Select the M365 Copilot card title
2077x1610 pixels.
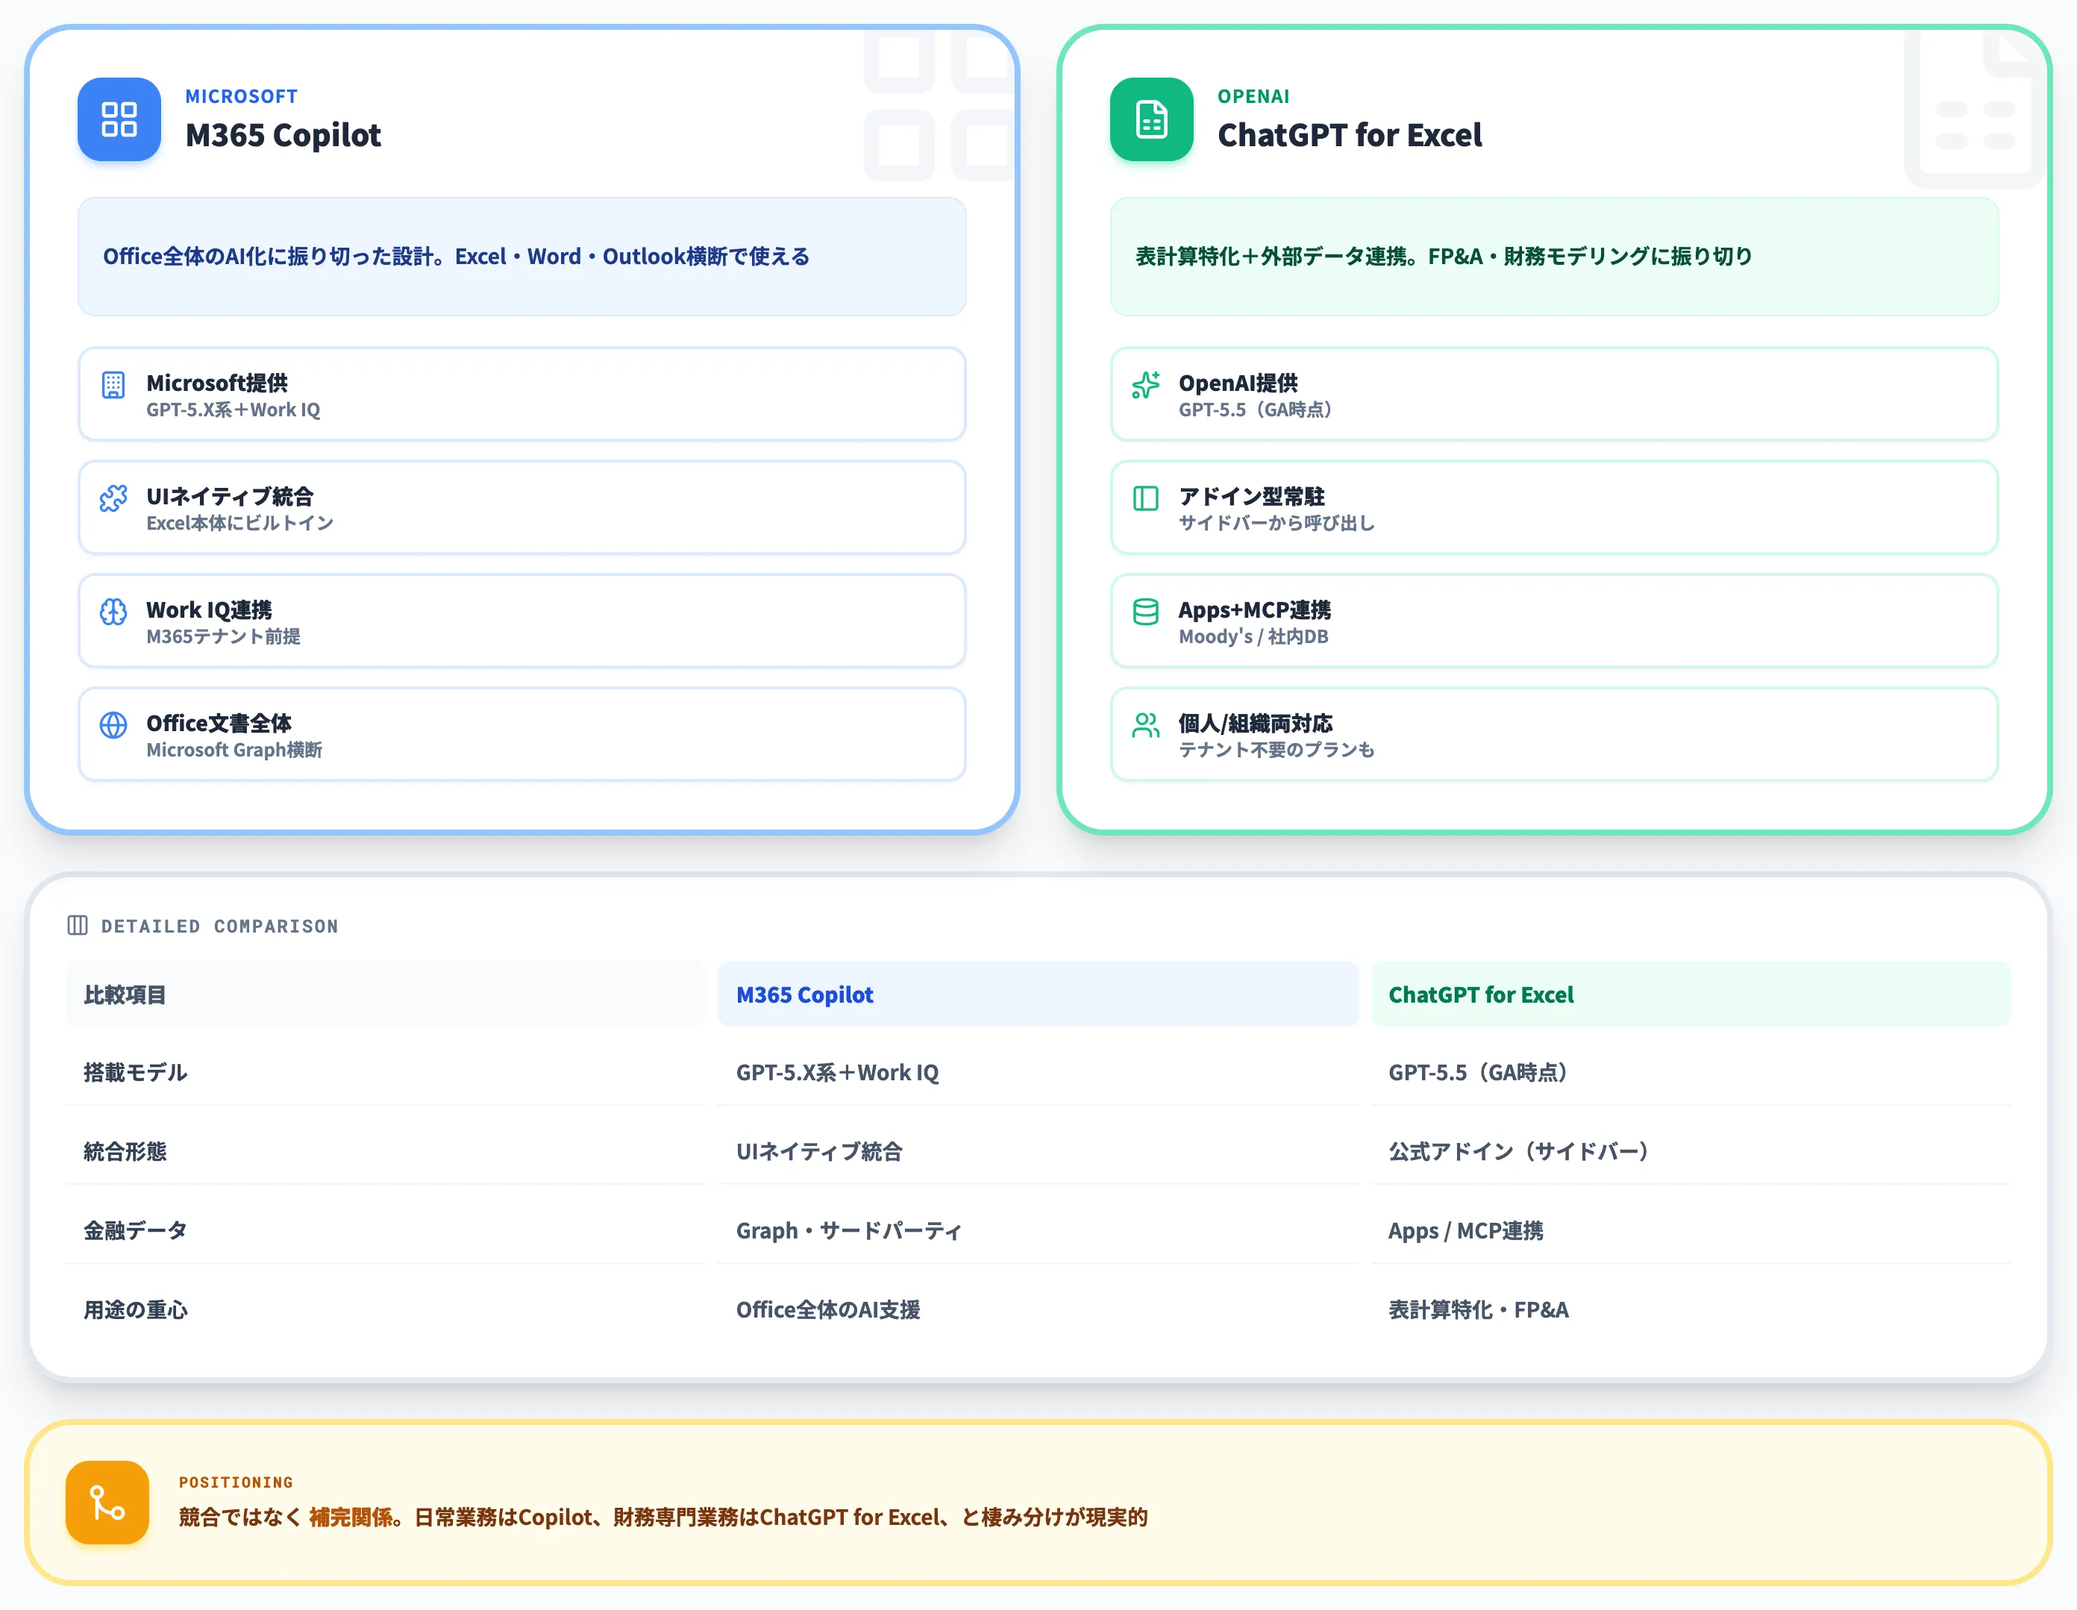tap(283, 135)
